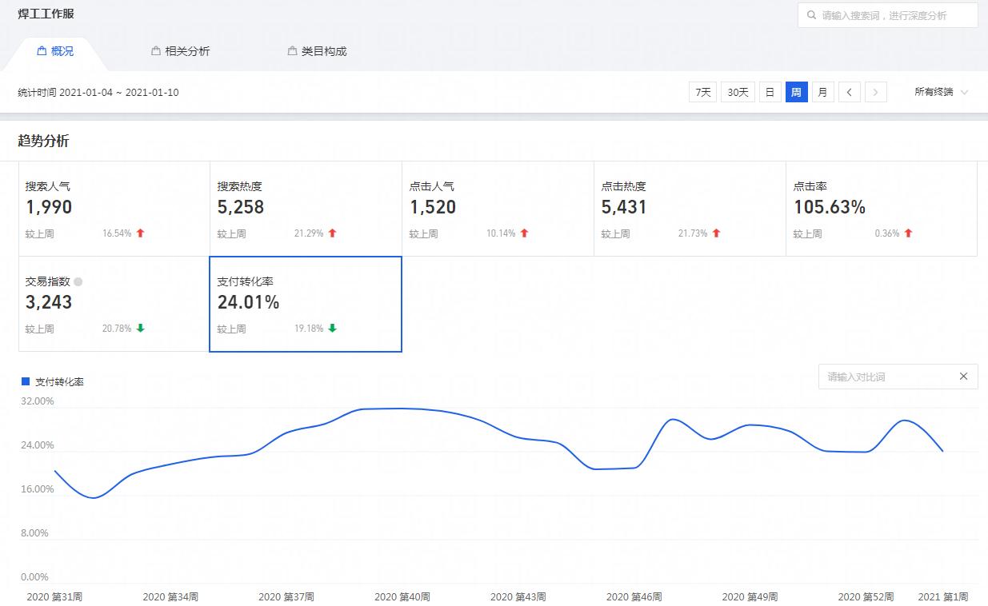Select the 搜索热度 metric card
The height and width of the screenshot is (606, 988).
[x=306, y=209]
